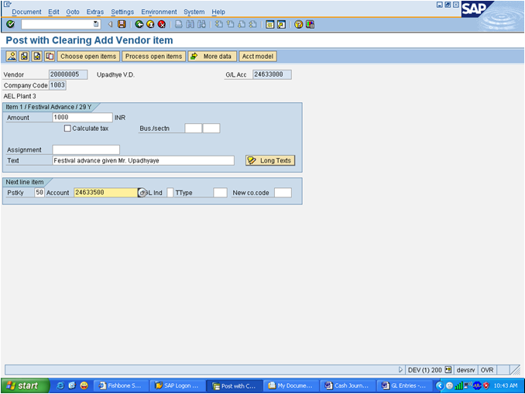Click the Find Next binoculars icon
Screen dimensions: 525x394
click(x=201, y=24)
